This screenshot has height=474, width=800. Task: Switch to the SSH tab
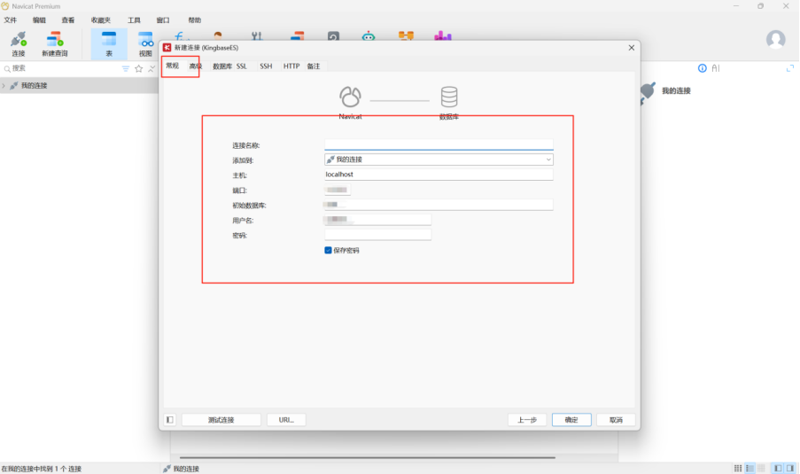tap(266, 66)
